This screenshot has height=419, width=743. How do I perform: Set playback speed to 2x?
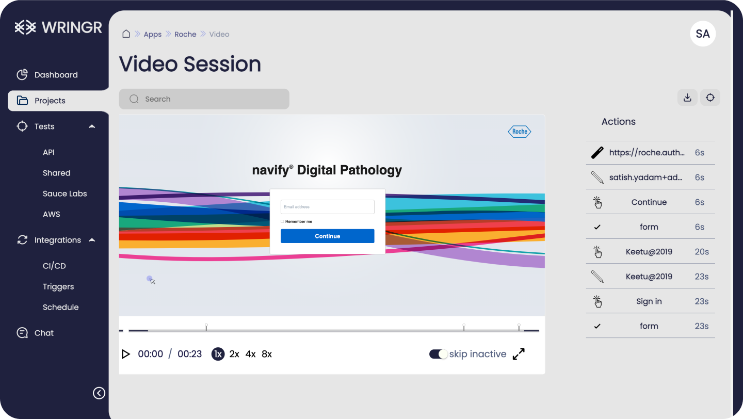tap(234, 354)
